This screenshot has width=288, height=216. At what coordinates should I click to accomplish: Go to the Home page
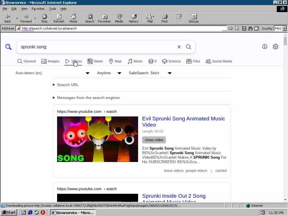[73, 18]
